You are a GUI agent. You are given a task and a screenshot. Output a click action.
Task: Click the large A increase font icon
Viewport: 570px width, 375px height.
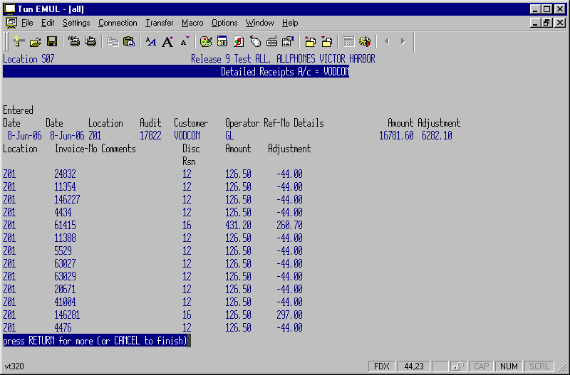pos(167,41)
